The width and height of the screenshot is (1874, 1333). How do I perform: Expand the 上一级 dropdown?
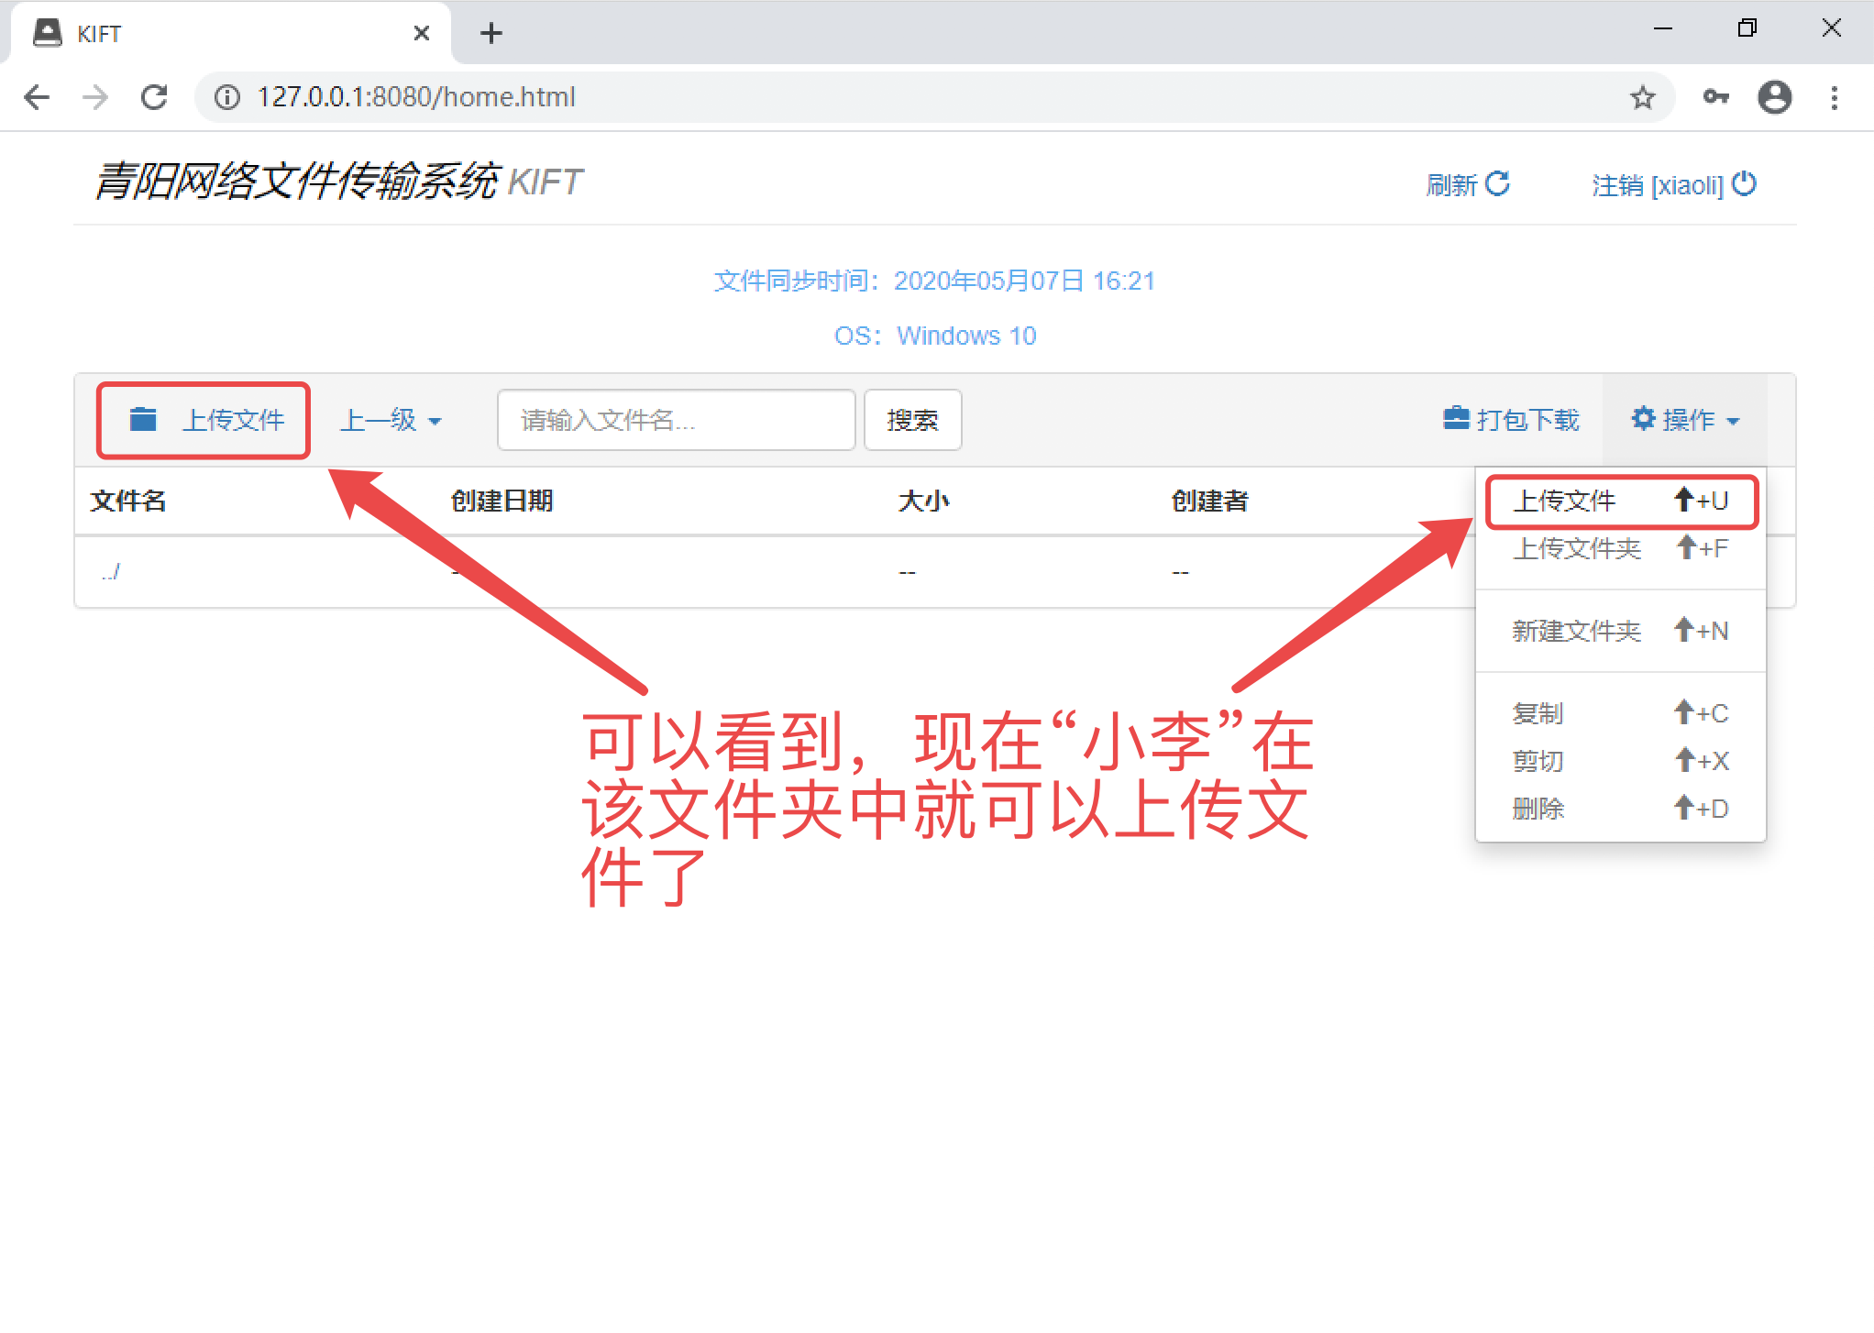click(391, 420)
